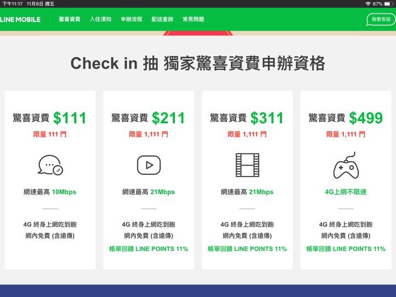Viewport: 396px width, 297px height.
Task: Click the film strip icon on $311 plan
Action: (x=248, y=165)
